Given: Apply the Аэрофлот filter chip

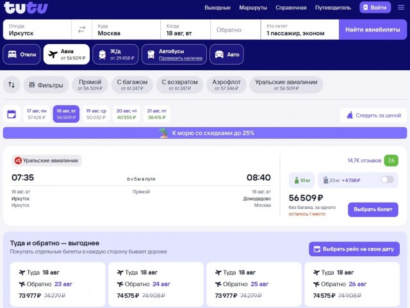Looking at the screenshot, I should pos(226,85).
